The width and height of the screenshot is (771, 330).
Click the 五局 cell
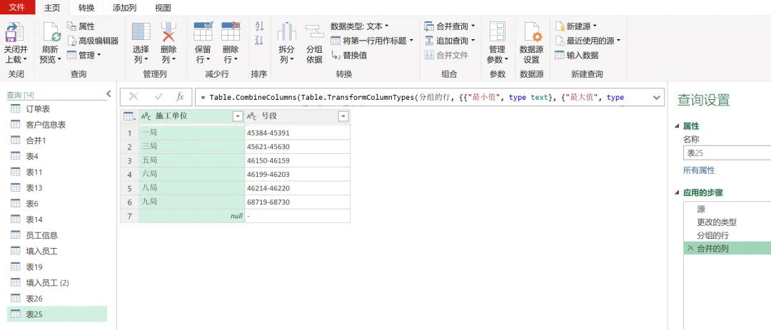click(x=192, y=160)
